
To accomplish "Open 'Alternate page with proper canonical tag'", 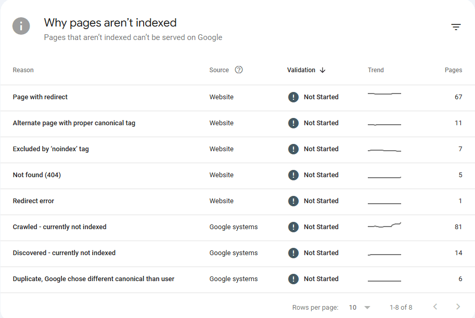I will (74, 123).
